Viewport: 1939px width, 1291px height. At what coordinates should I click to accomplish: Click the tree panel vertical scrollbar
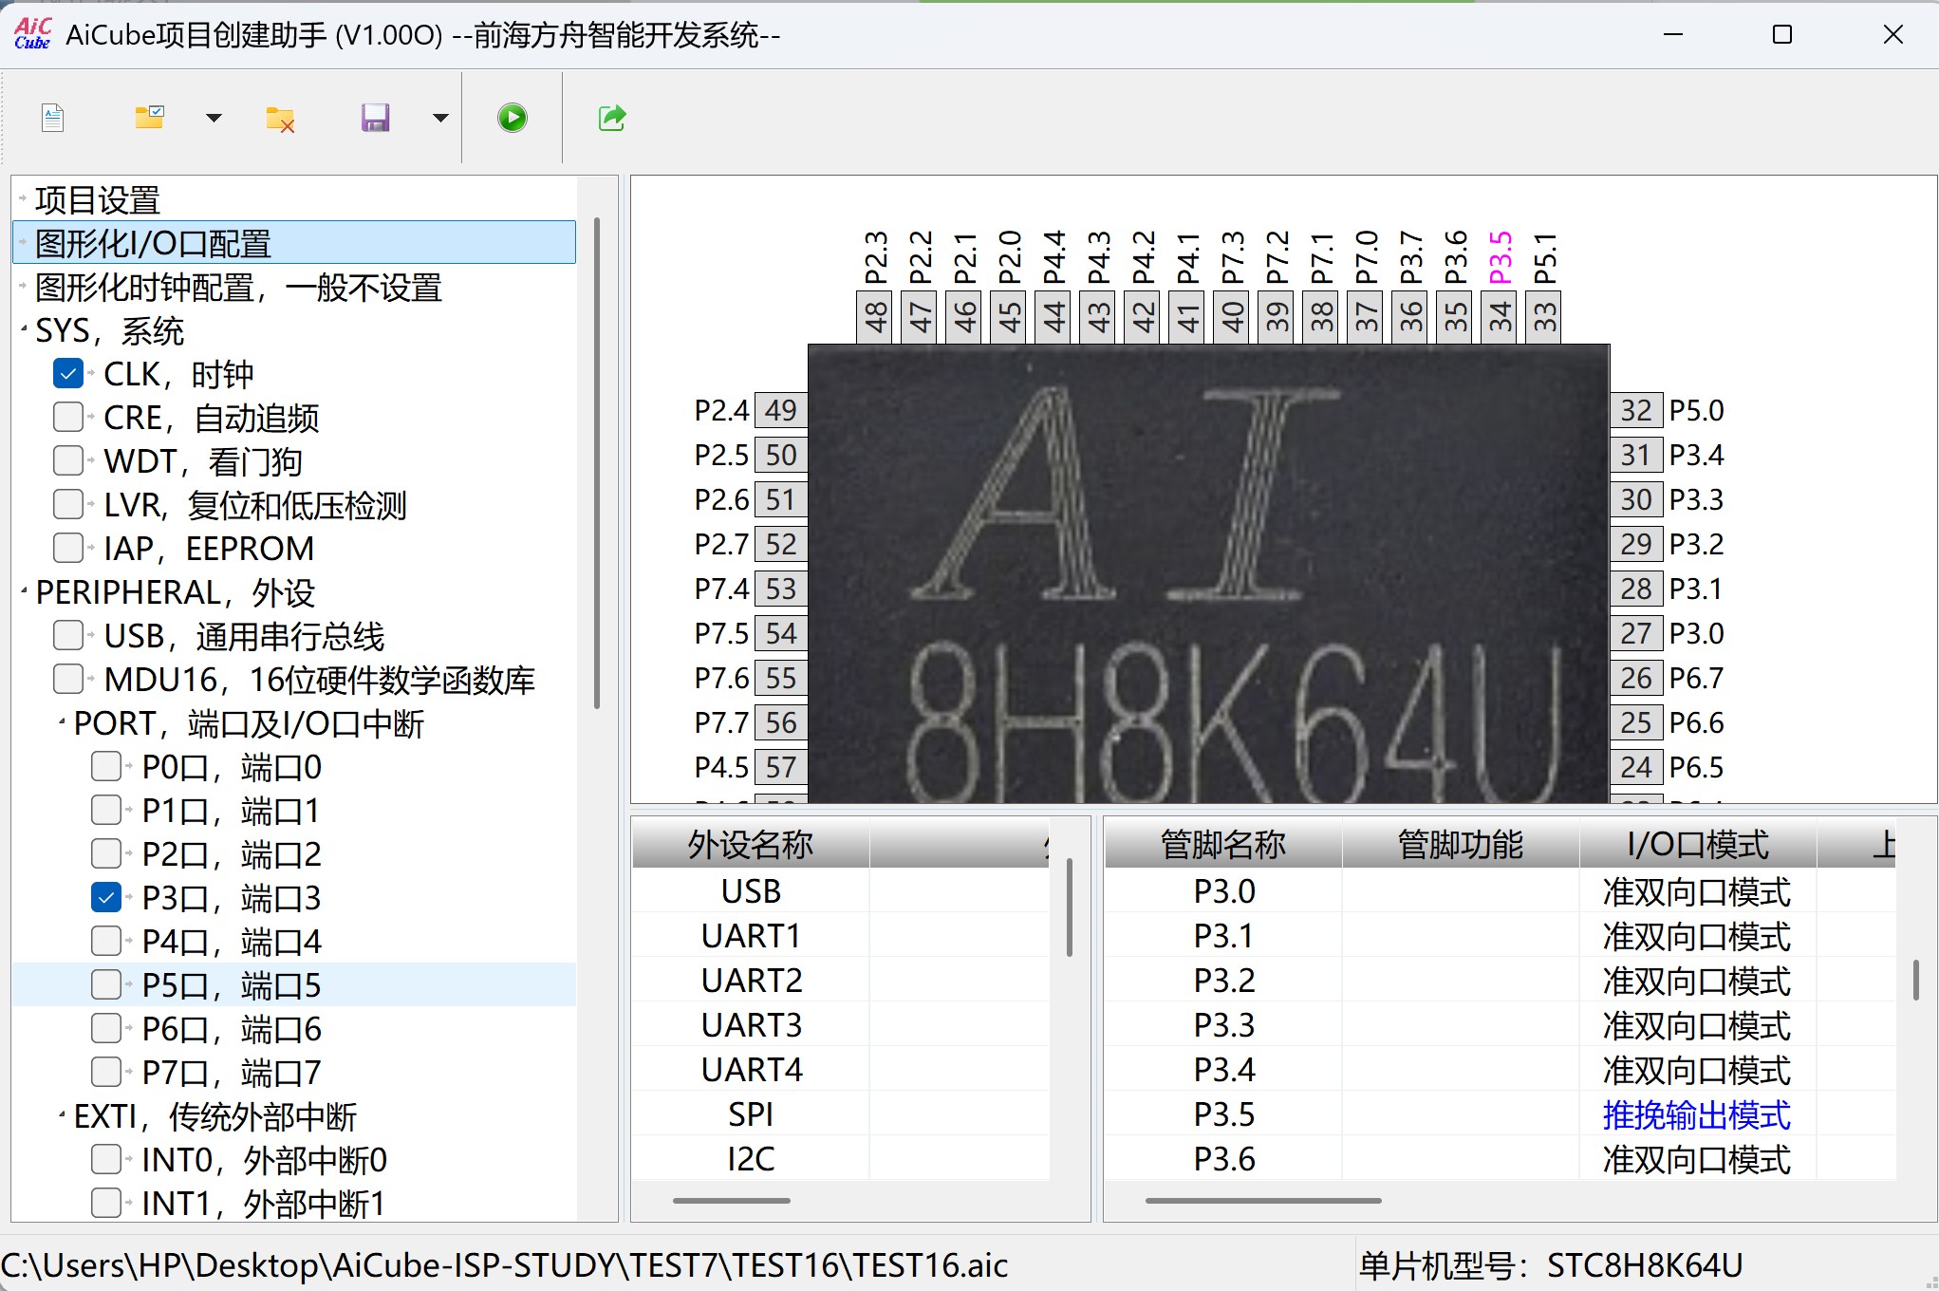(597, 462)
